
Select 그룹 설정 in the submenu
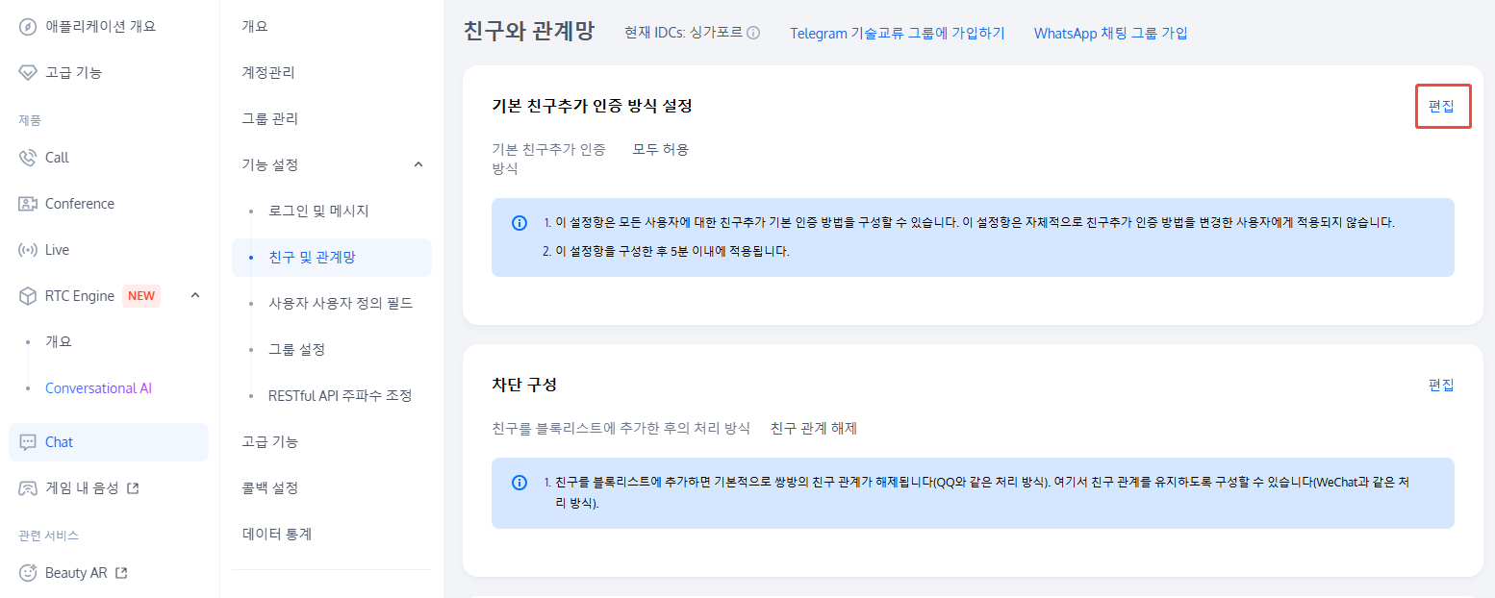[x=296, y=349]
